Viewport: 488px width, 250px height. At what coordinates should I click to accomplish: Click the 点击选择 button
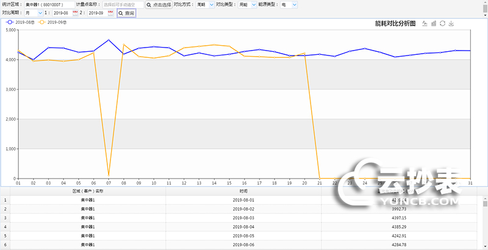click(x=159, y=4)
